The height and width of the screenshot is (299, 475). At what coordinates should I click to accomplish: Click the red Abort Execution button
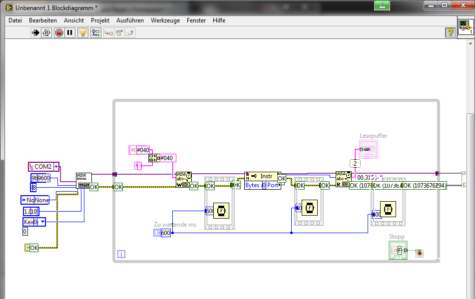click(59, 32)
